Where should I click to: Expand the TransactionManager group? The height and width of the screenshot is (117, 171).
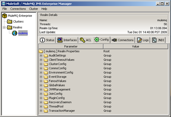click(x=41, y=111)
